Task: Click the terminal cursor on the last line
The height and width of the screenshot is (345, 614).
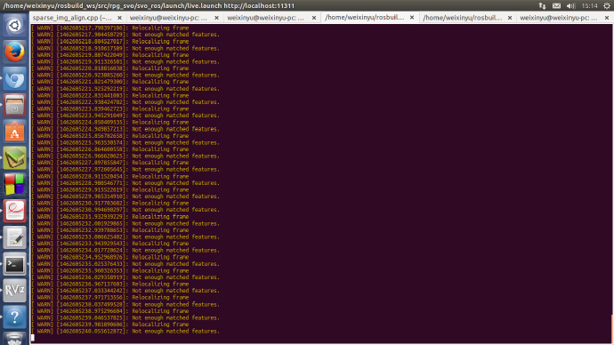Action: click(x=33, y=338)
